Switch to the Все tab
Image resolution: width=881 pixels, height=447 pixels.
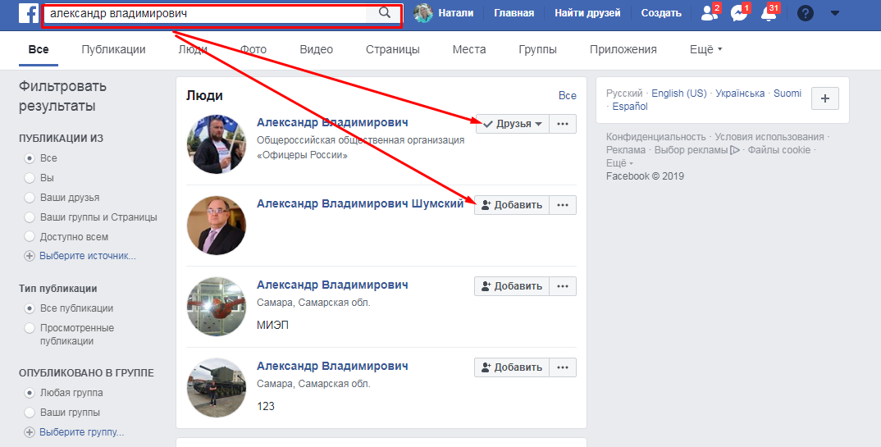click(x=39, y=49)
